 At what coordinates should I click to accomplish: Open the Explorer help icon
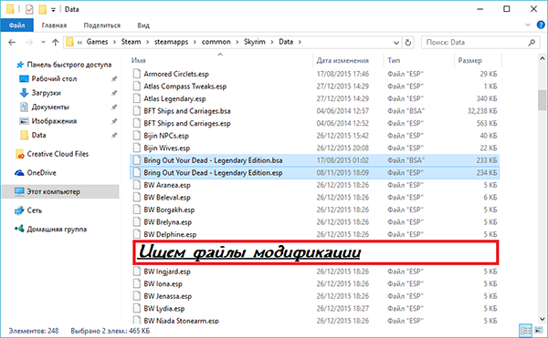coord(541,26)
